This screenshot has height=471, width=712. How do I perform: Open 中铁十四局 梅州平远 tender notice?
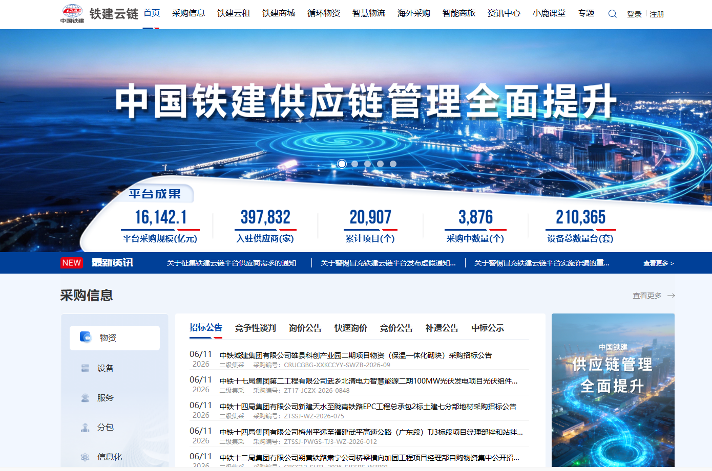[x=371, y=432]
